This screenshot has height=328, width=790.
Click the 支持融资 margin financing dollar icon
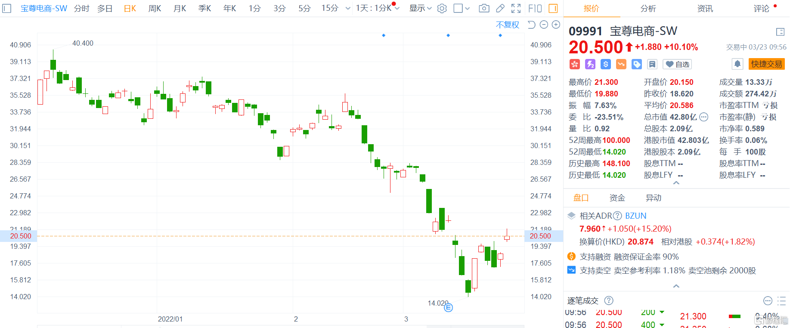point(571,257)
